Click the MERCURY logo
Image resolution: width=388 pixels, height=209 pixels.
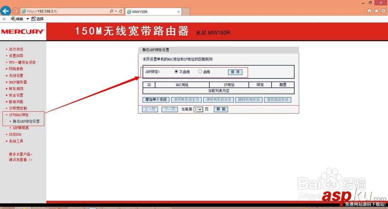coord(23,32)
